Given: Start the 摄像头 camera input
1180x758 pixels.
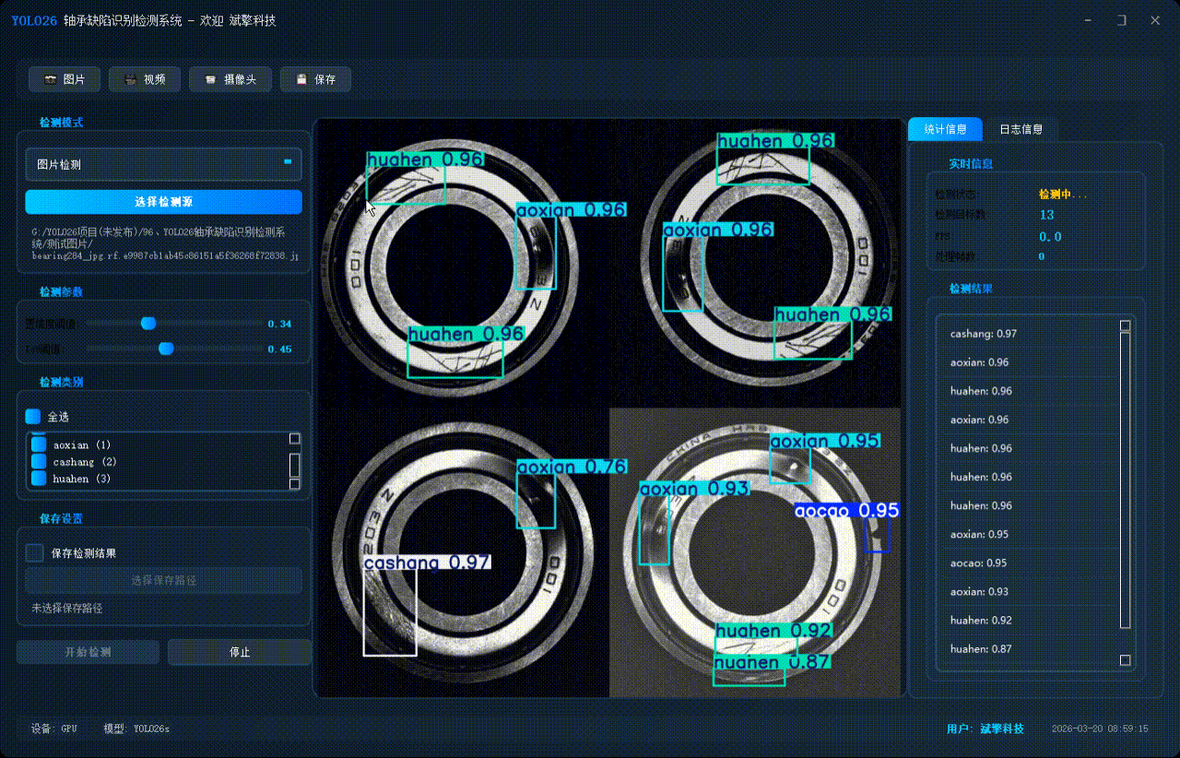Looking at the screenshot, I should 230,79.
